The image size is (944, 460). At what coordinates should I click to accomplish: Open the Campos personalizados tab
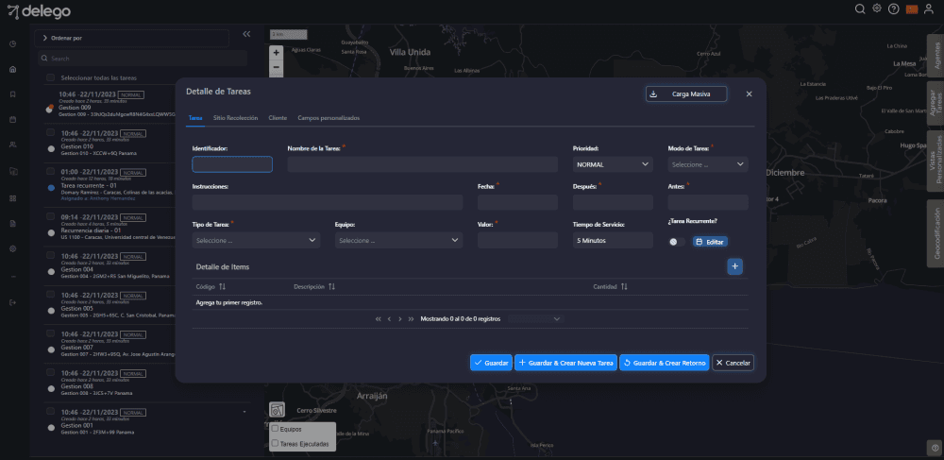(329, 118)
